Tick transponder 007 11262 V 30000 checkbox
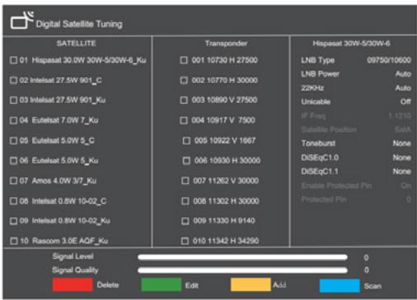The image size is (417, 300). pyautogui.click(x=185, y=181)
